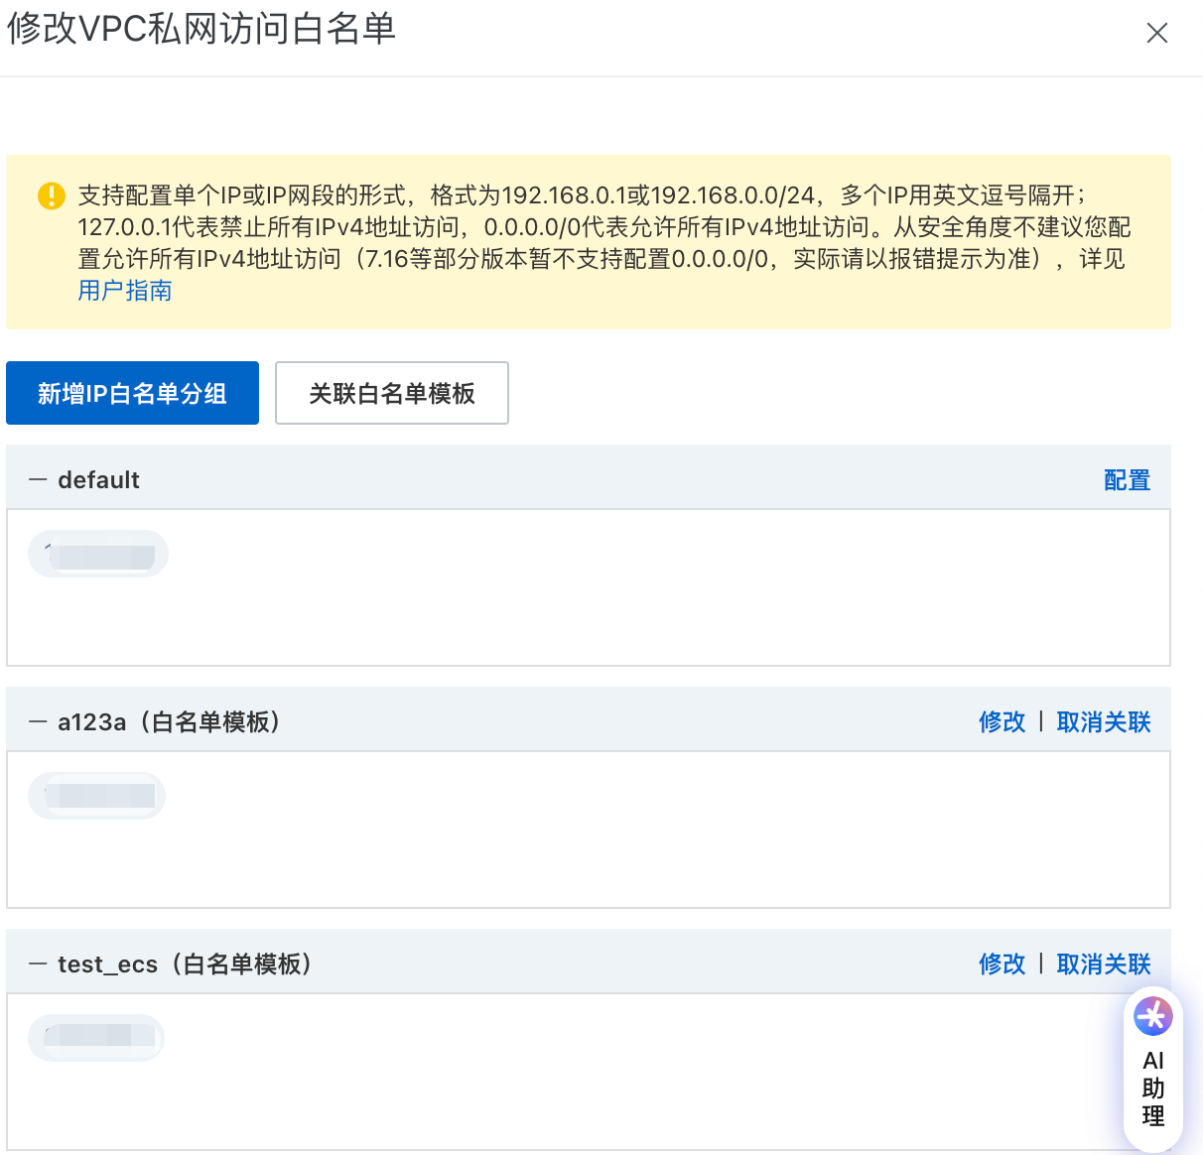This screenshot has width=1203, height=1155.
Task: Select the IP tag in default group
Action: (x=98, y=554)
